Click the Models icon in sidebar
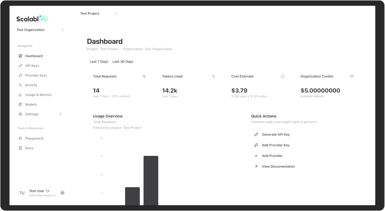 coord(20,105)
